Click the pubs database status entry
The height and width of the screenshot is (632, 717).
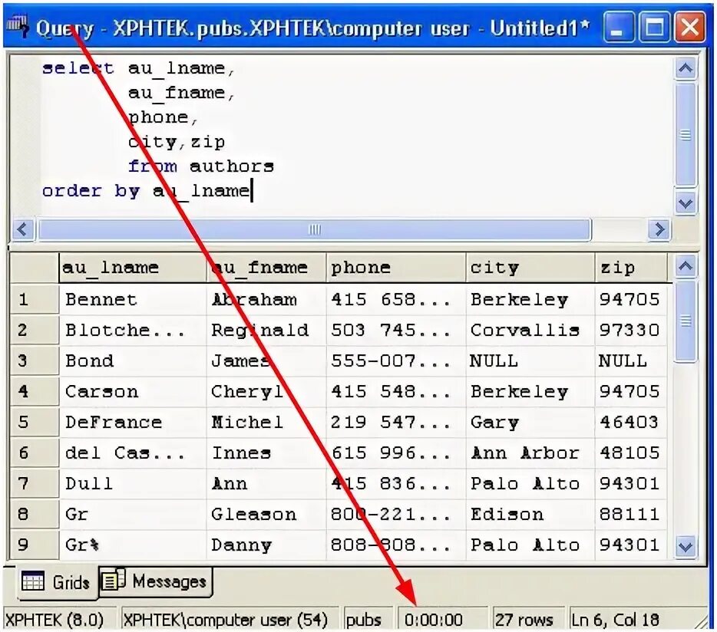tap(368, 620)
